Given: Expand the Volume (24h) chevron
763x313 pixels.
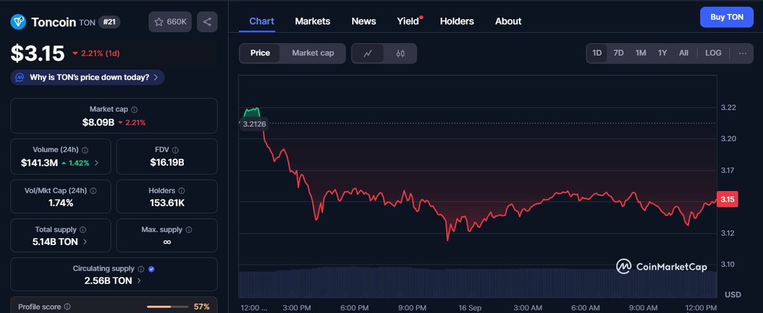Looking at the screenshot, I should pos(97,163).
